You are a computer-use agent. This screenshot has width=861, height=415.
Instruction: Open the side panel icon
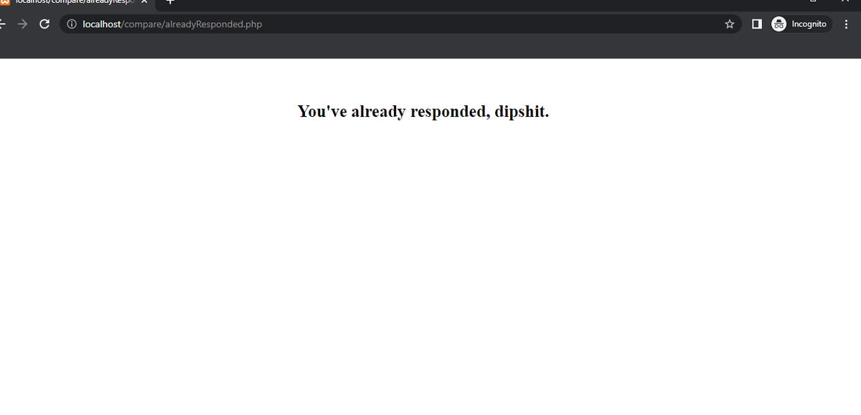coord(756,24)
